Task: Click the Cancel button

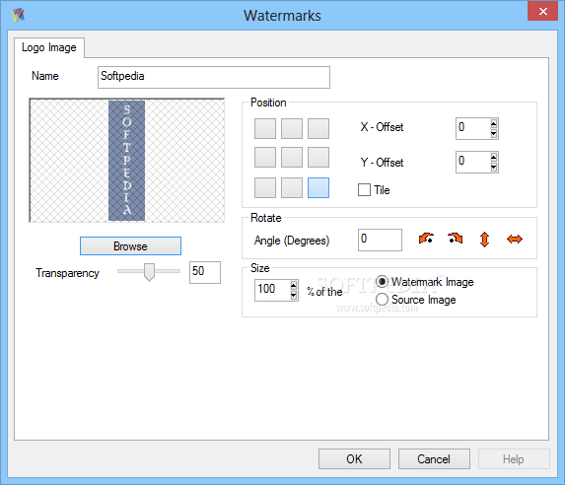Action: point(434,458)
